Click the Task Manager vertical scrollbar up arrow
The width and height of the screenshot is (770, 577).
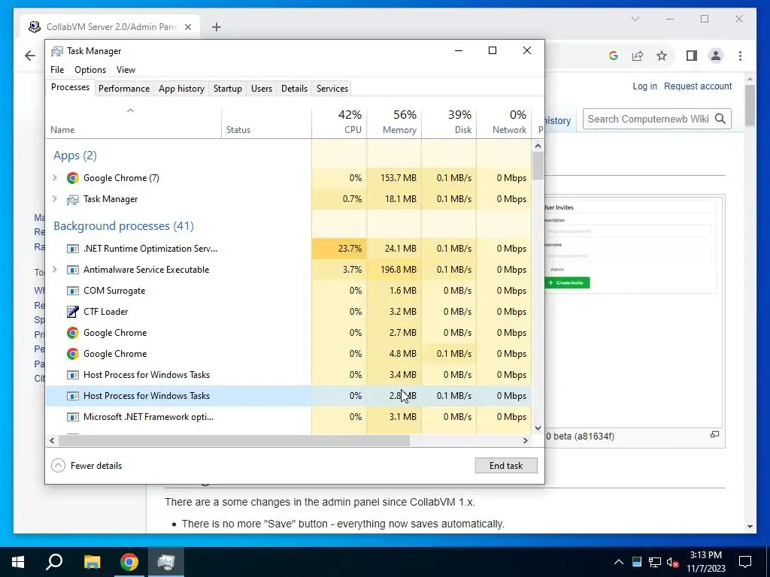tap(538, 146)
